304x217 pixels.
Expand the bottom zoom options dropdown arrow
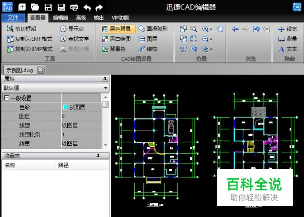[211, 49]
